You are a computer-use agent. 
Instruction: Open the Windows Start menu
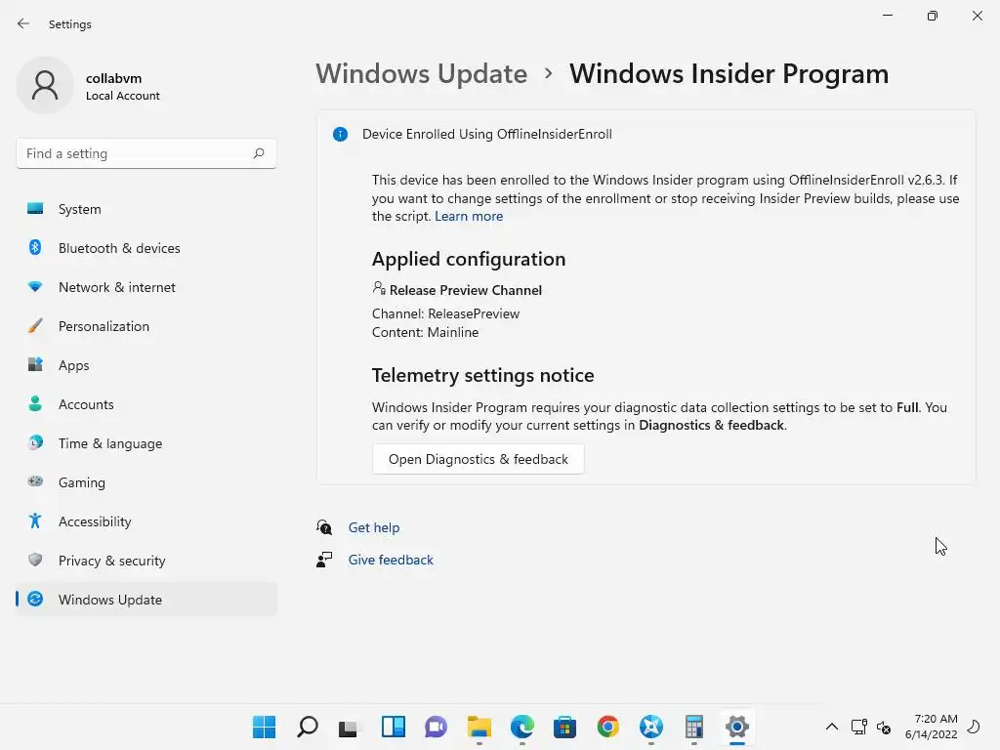pyautogui.click(x=264, y=727)
